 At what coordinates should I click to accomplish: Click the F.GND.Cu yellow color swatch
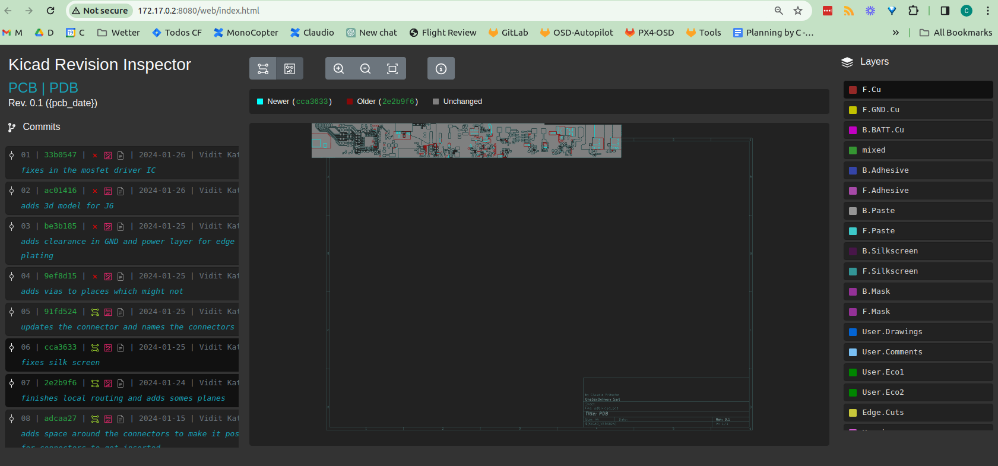[x=853, y=110]
